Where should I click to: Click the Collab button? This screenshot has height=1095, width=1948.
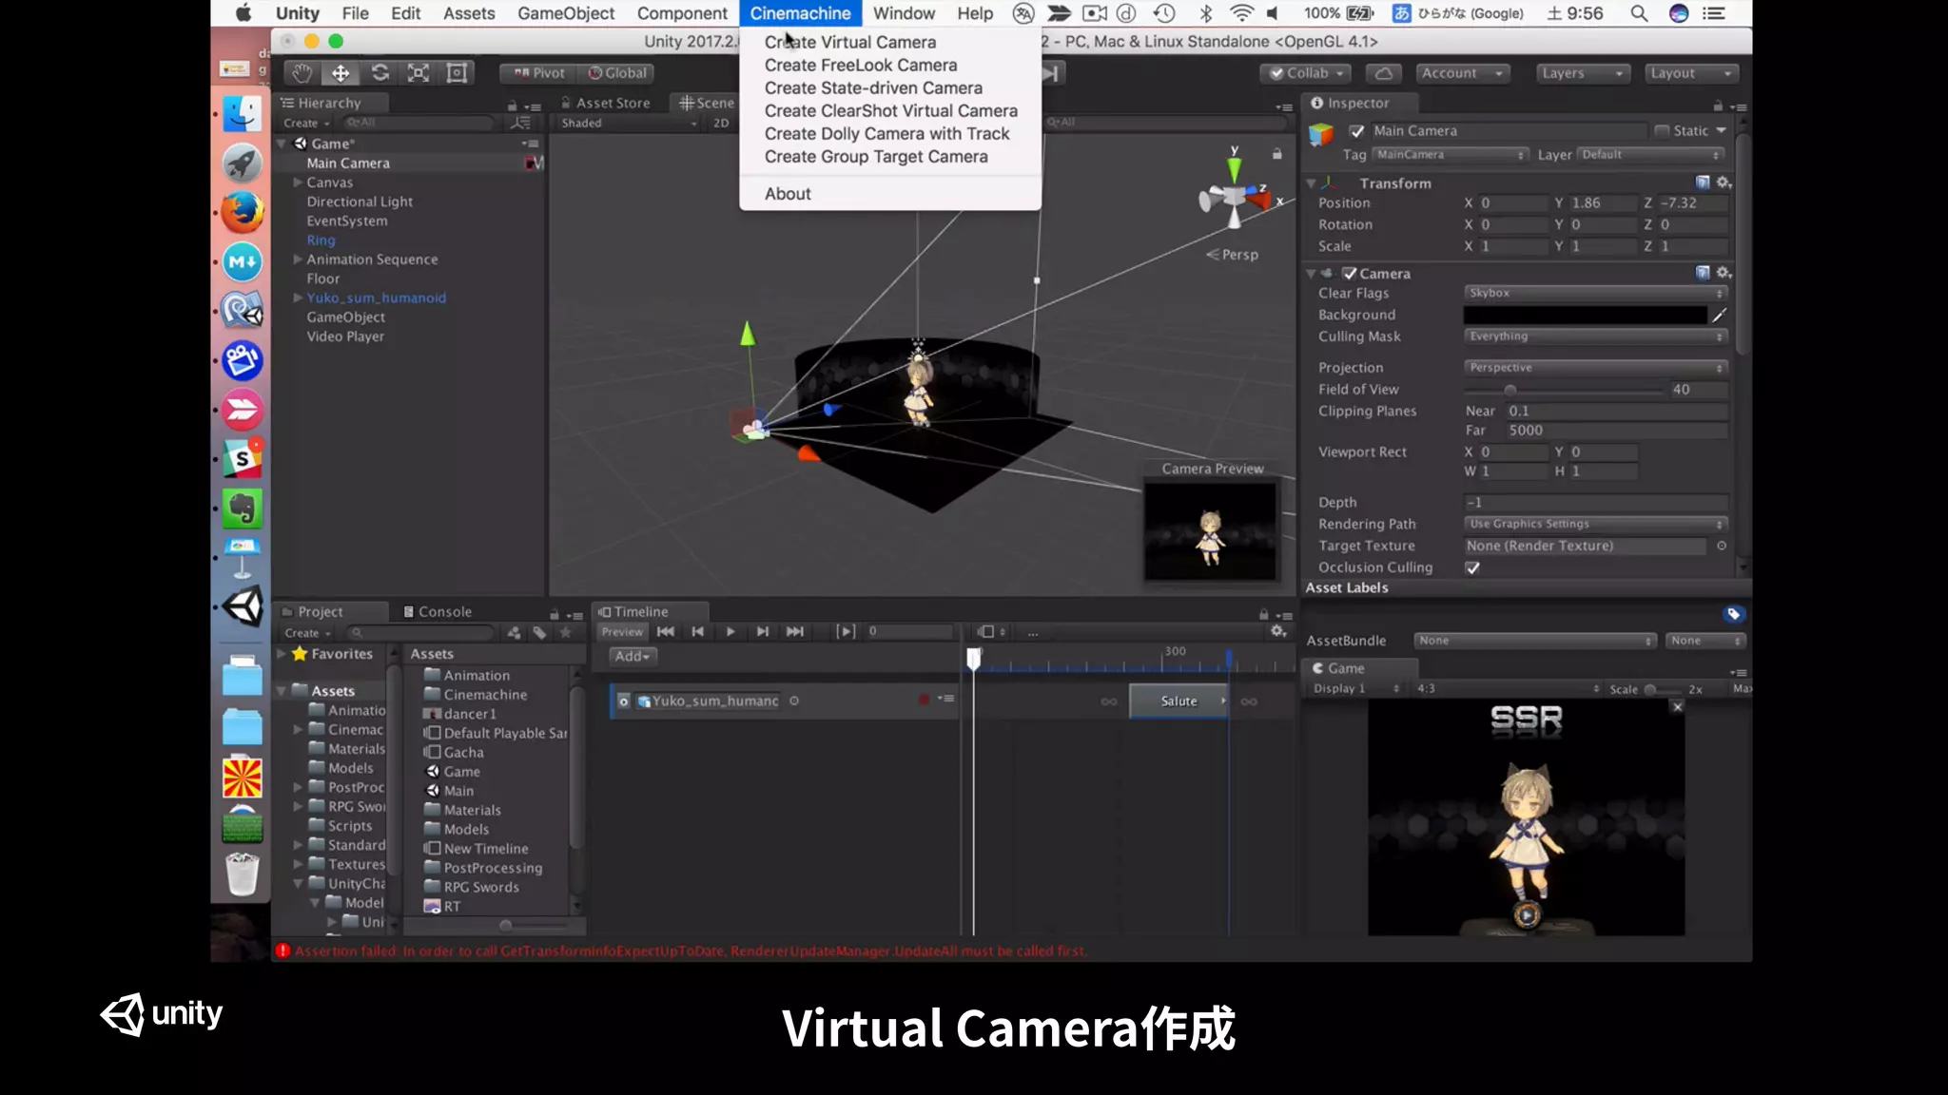(1307, 73)
